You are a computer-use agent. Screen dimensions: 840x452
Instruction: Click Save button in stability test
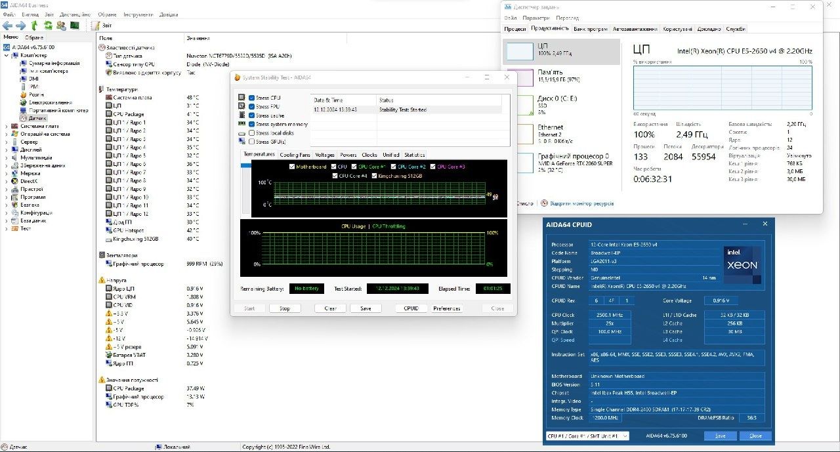366,308
